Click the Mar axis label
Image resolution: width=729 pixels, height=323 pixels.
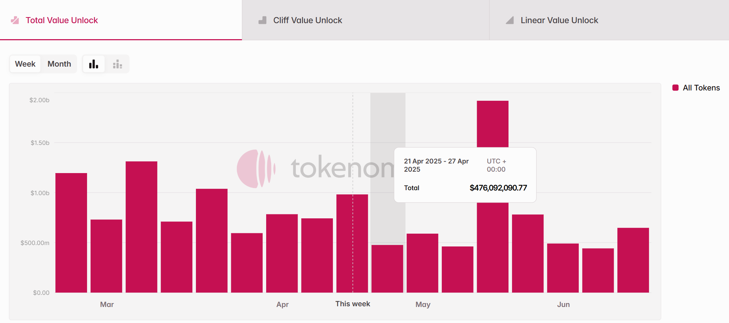point(107,304)
